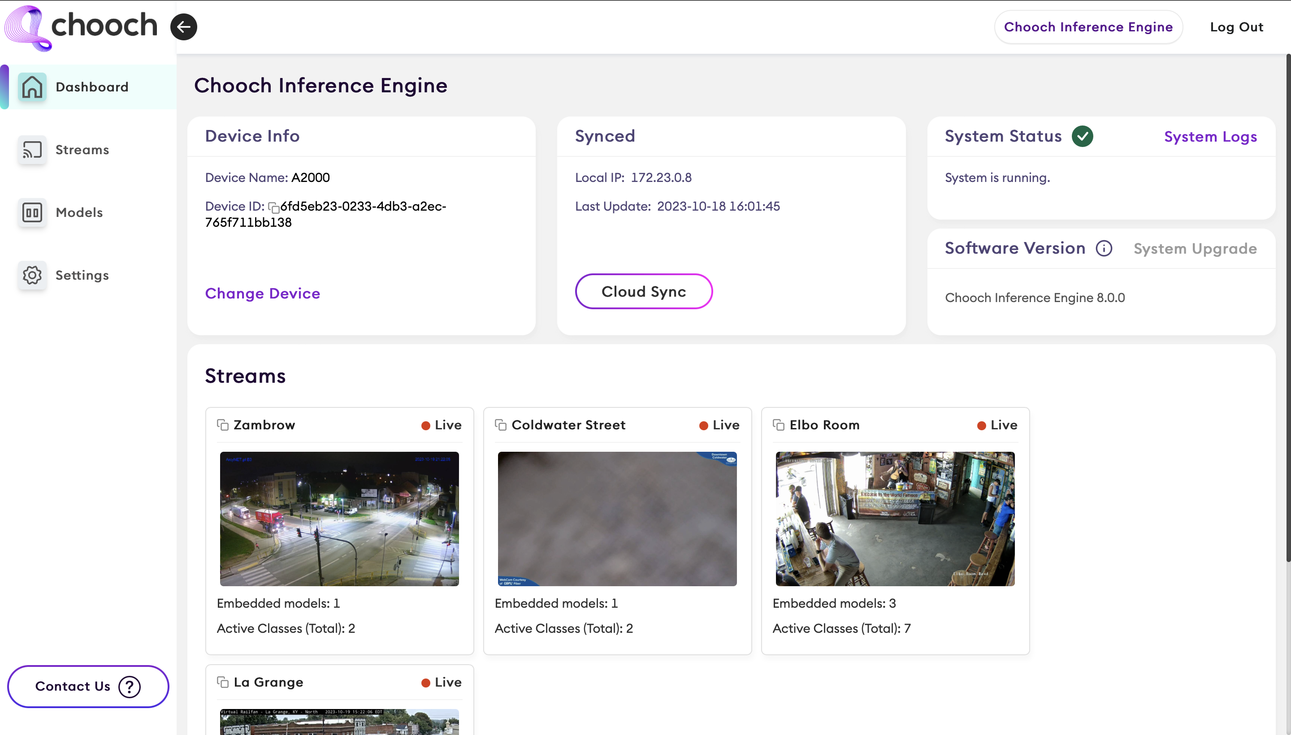Open Elbo Room stream thumbnail
The height and width of the screenshot is (735, 1291).
pos(895,519)
